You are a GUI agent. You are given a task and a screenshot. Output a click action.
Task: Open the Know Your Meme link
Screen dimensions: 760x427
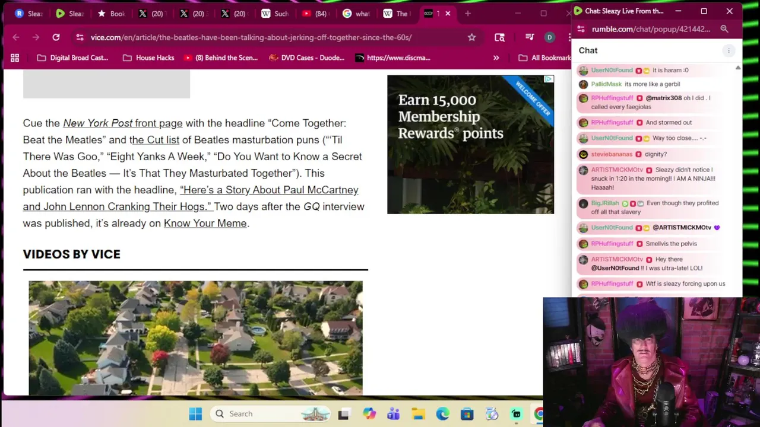(x=205, y=224)
